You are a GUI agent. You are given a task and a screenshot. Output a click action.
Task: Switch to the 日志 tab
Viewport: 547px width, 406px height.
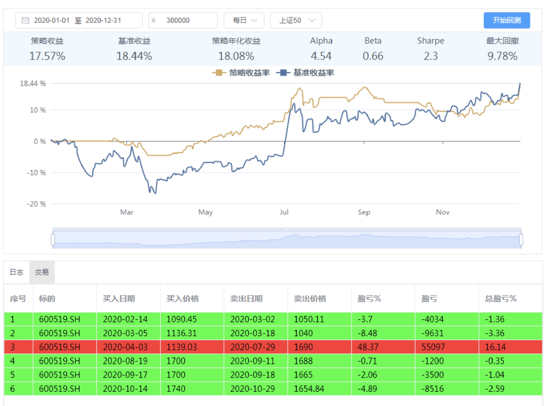click(x=17, y=272)
